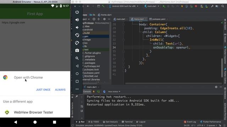Rotate emulator left using upper rotate icon
Viewport: 227px width, 127px height.
coord(77,35)
